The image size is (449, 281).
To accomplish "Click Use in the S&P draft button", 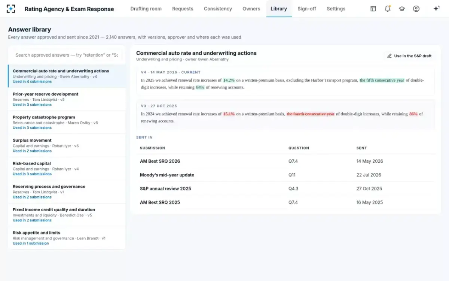I will (x=409, y=56).
